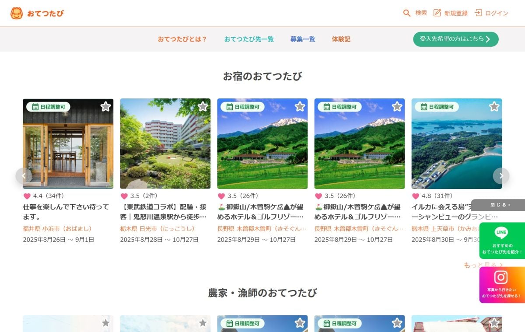This screenshot has height=332, width=525.
Task: Open the 体験記 navigation link
Action: tap(341, 39)
